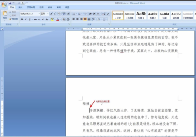196x137 pixels.
Task: Toggle strikethrough (abc) formatting
Action: click(35, 19)
